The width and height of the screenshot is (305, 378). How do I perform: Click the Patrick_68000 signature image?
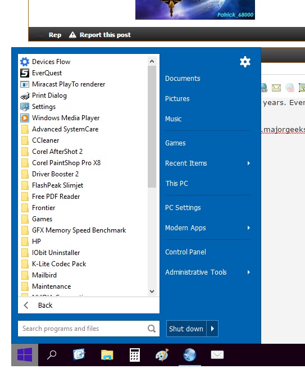(x=195, y=10)
